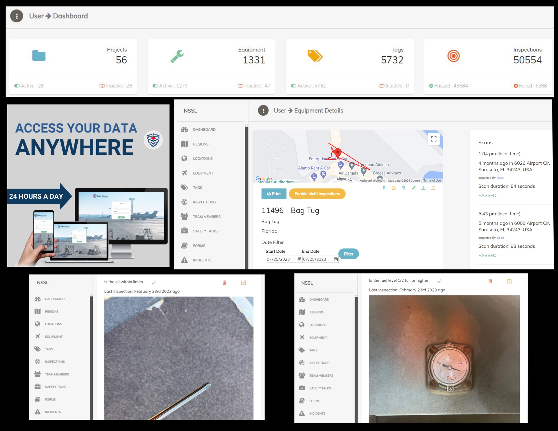Open Team Members in the sidebar

pyautogui.click(x=207, y=216)
